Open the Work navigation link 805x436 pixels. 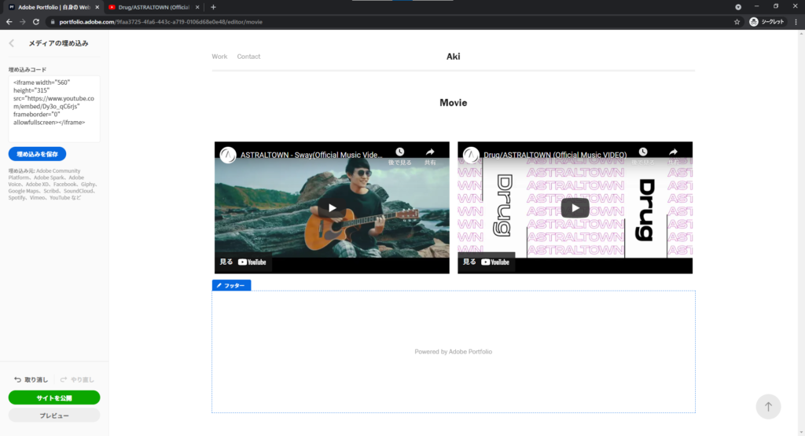pos(219,57)
